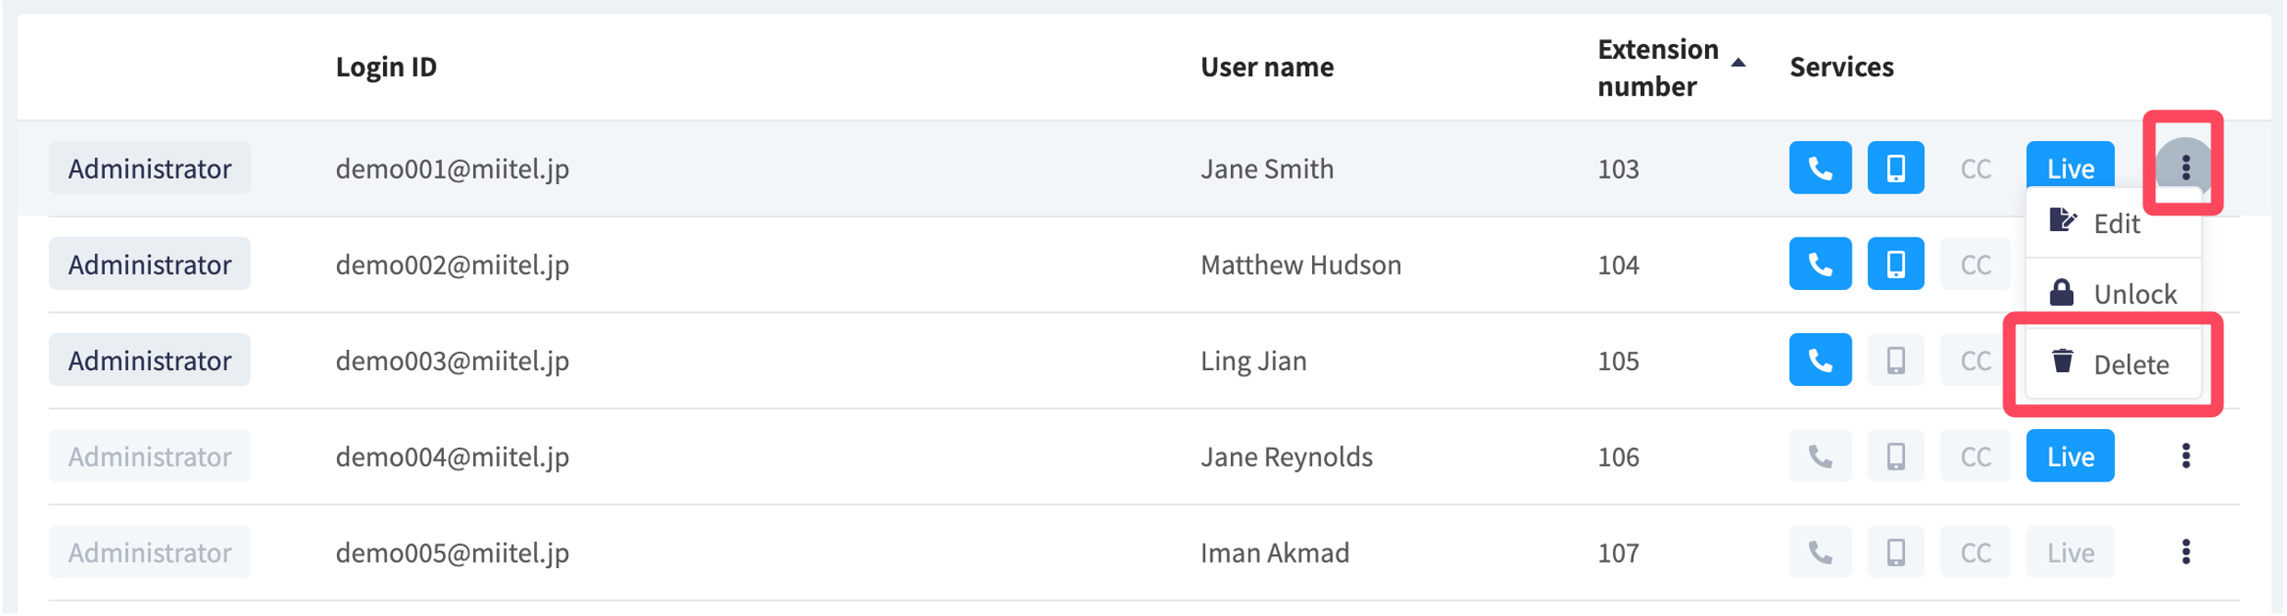Select Edit from the row menu

pos(2113,223)
